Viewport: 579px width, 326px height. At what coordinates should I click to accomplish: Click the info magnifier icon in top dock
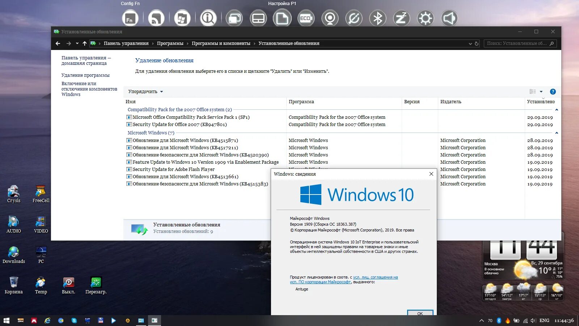pyautogui.click(x=208, y=18)
